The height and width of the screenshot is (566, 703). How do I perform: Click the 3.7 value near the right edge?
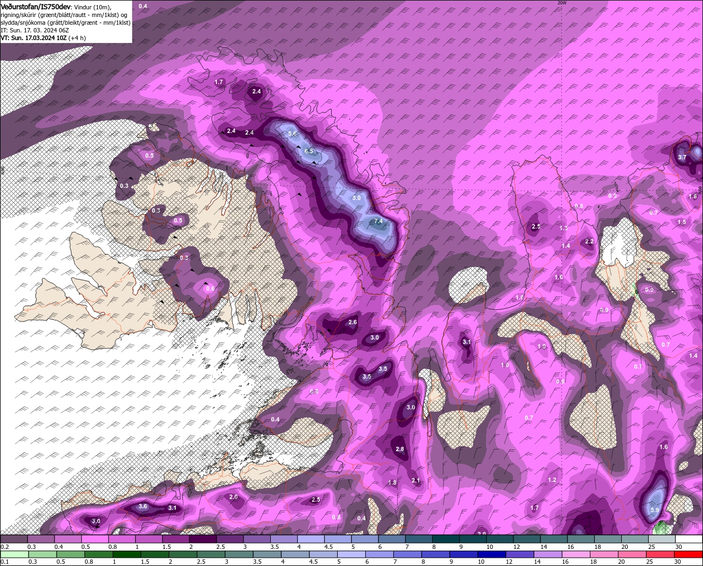(x=682, y=157)
